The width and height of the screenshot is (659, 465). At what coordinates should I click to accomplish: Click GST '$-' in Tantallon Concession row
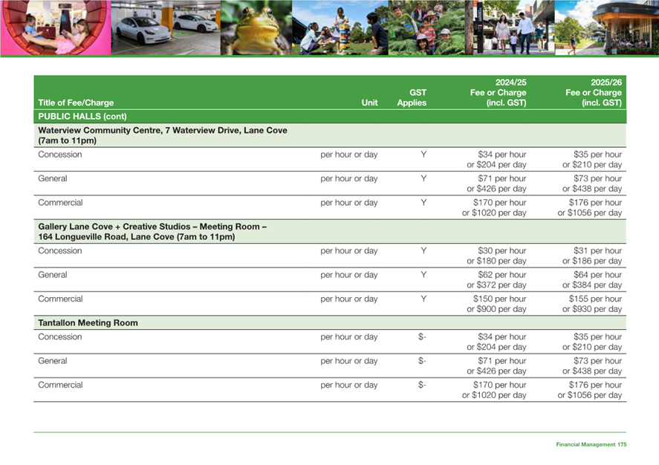[422, 336]
